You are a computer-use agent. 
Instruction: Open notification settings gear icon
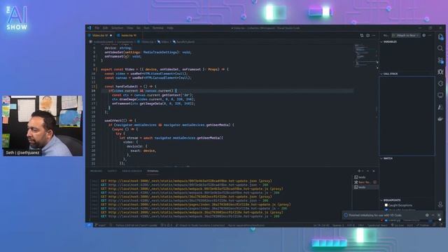click(x=427, y=215)
